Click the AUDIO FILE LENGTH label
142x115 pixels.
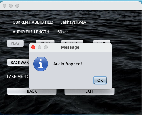[32, 32]
